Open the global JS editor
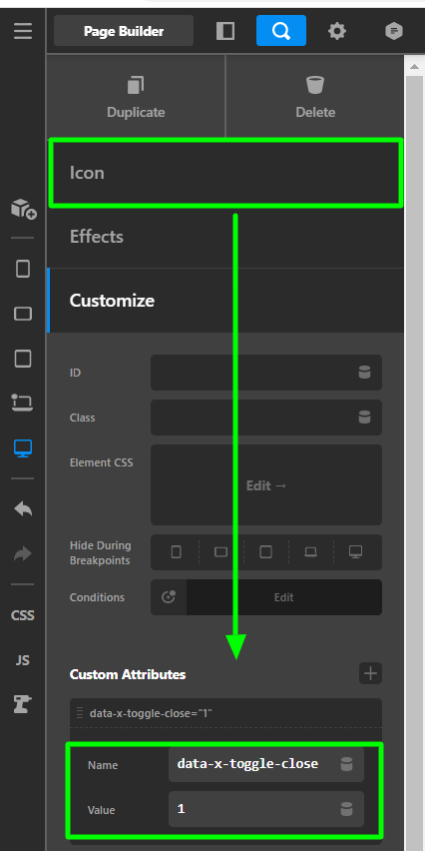Image resolution: width=425 pixels, height=851 pixels. 23,660
